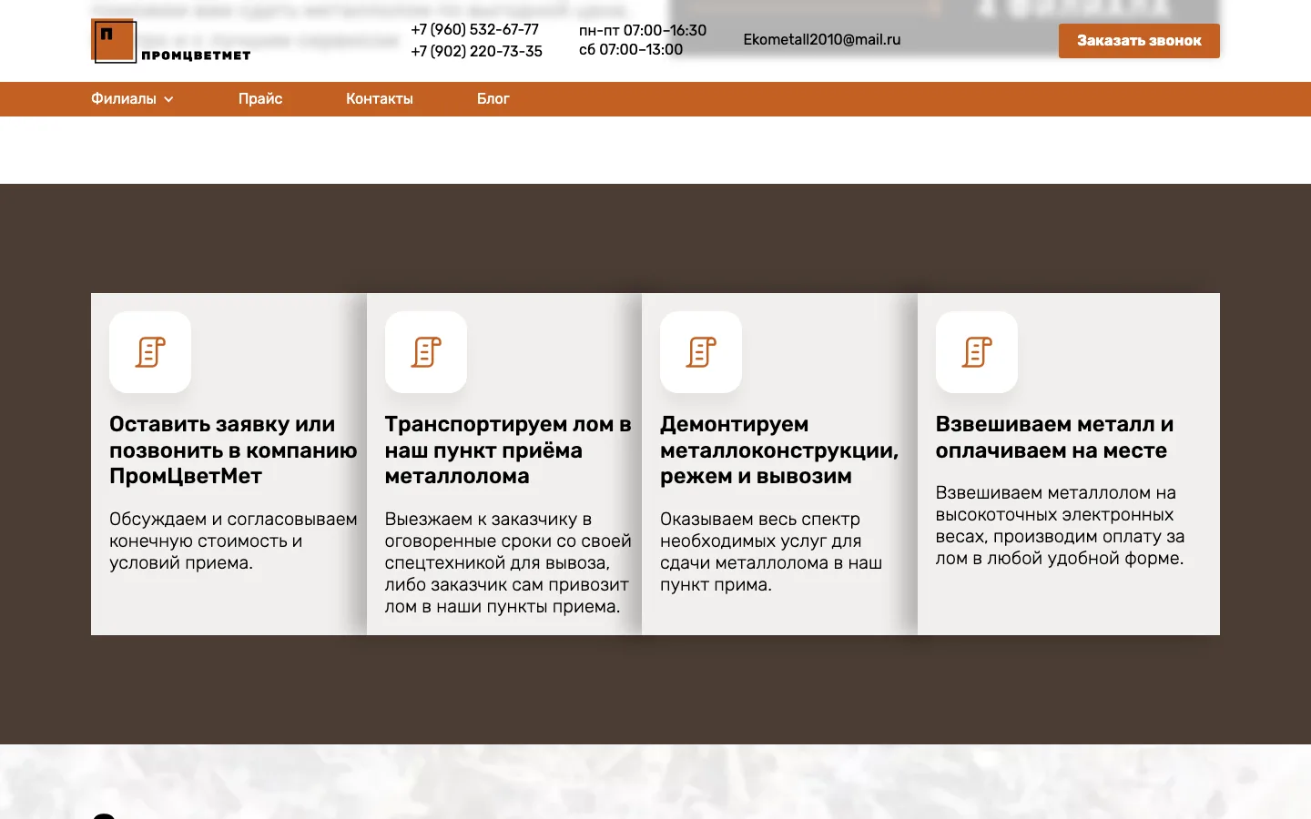Open the Блог section
The image size is (1311, 819).
tap(493, 99)
